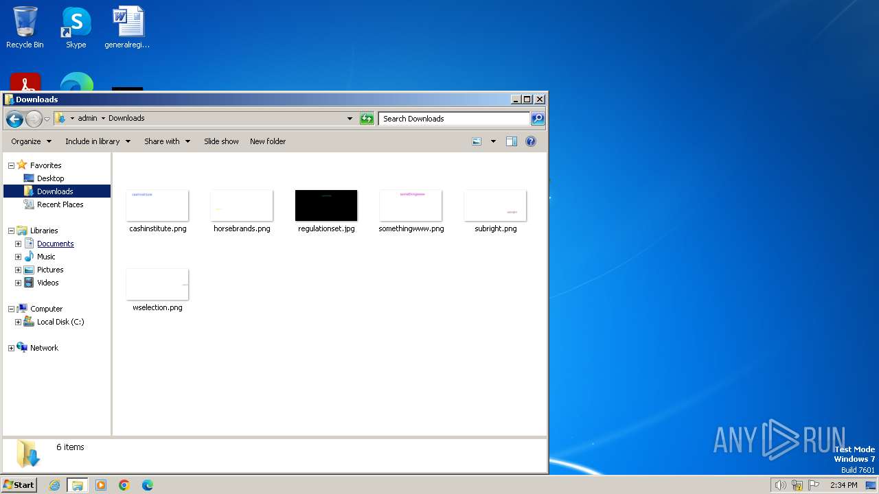Viewport: 879px width, 494px height.
Task: Click the Show desktop button
Action: [872, 485]
